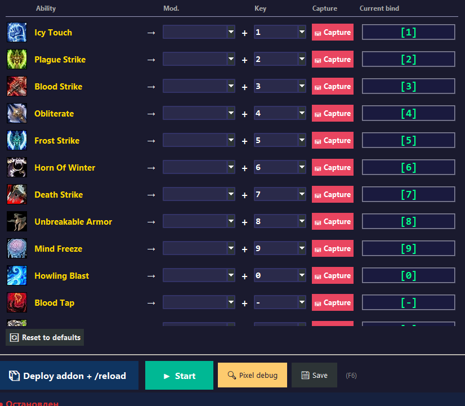
Task: Open the modifier dropdown for Unbreakable Armor
Action: tap(199, 221)
